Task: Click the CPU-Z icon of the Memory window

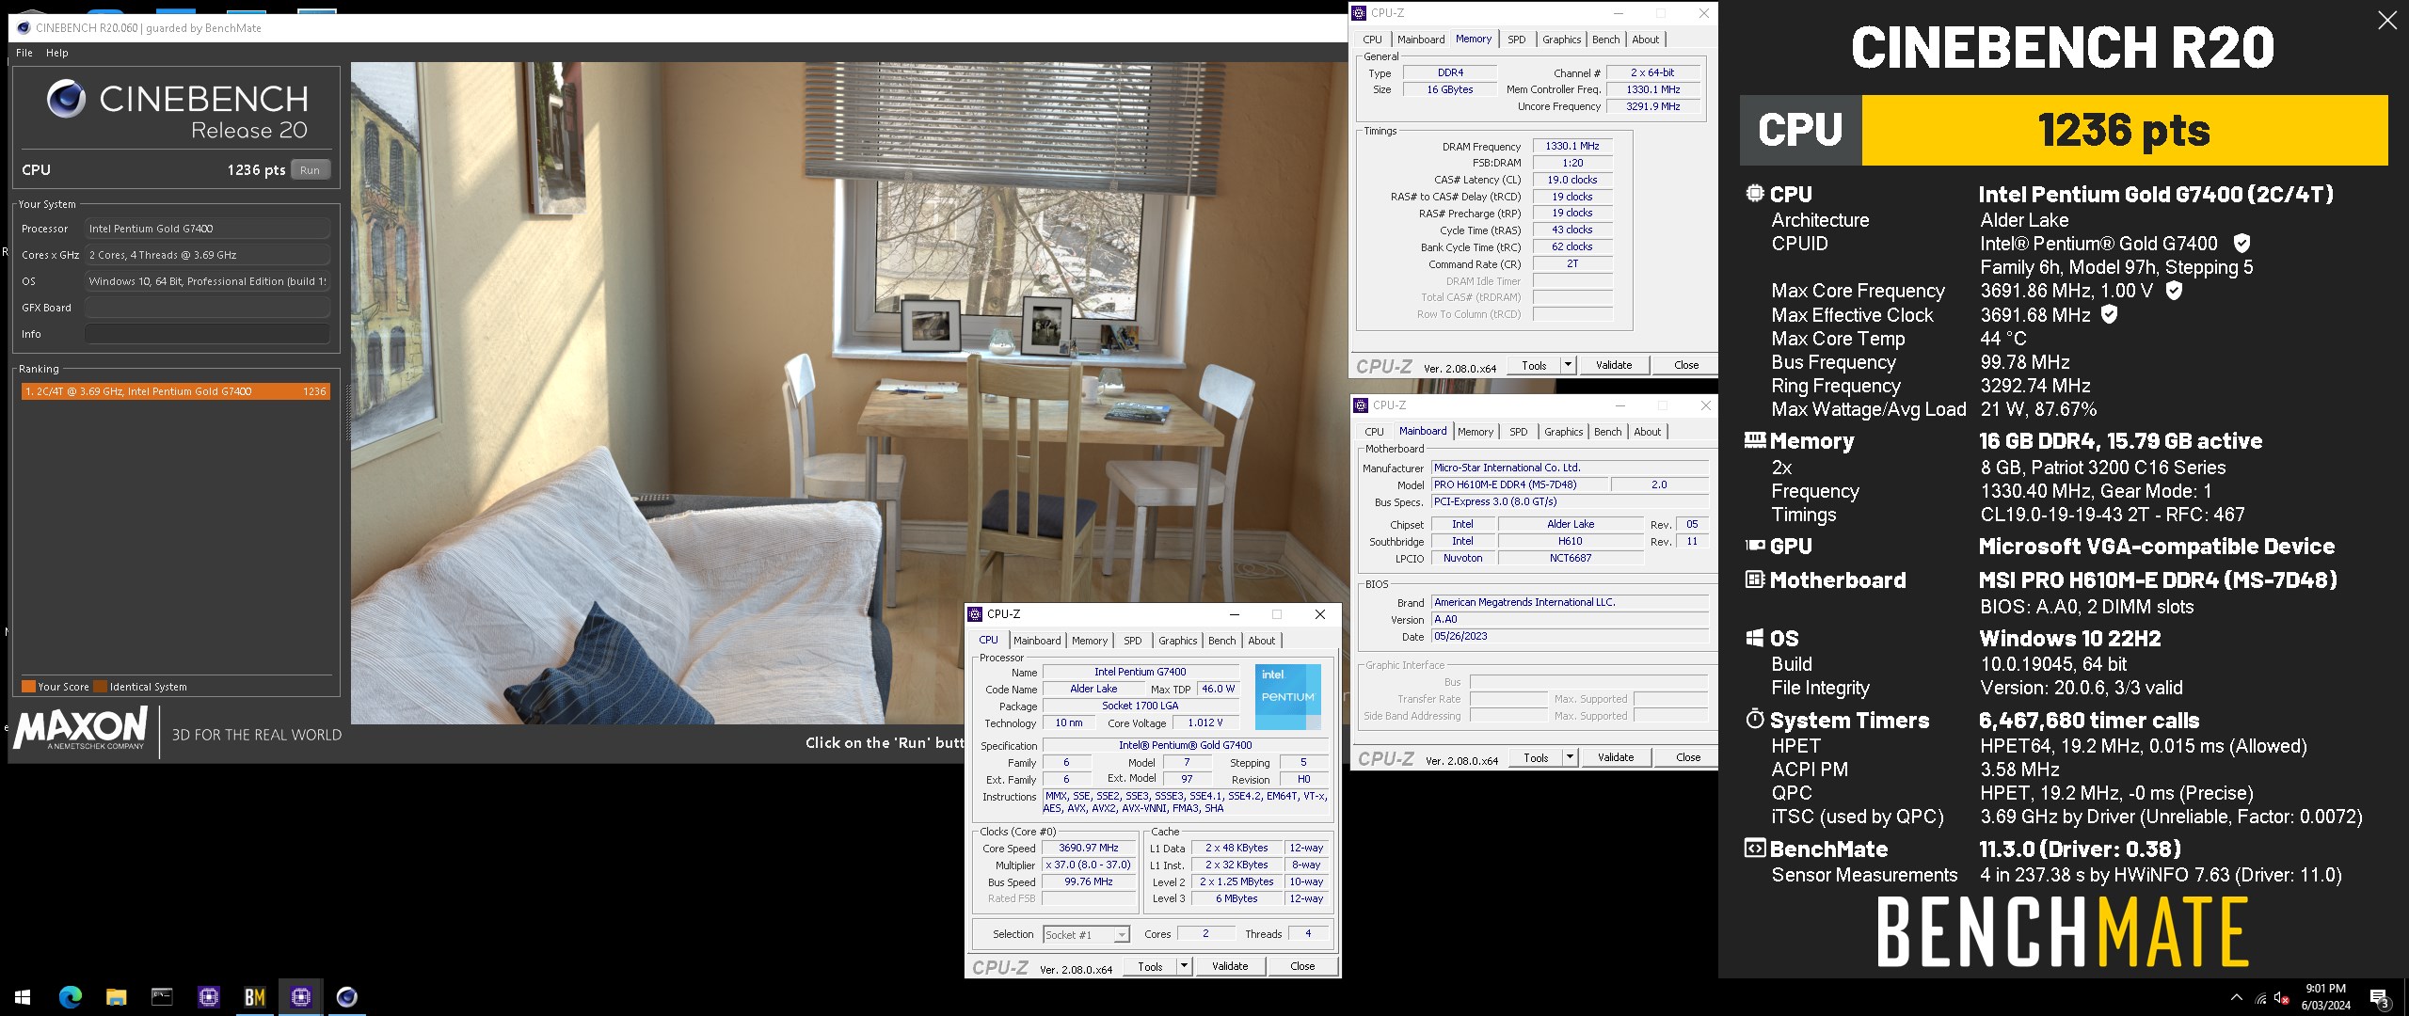Action: (x=1359, y=13)
